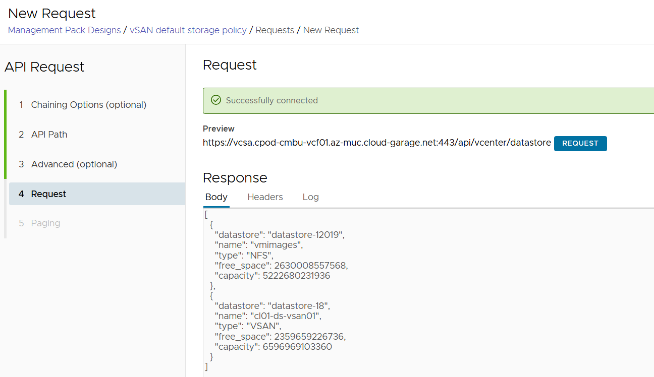654x377 pixels.
Task: Click the green success checkmark icon
Action: [x=216, y=100]
